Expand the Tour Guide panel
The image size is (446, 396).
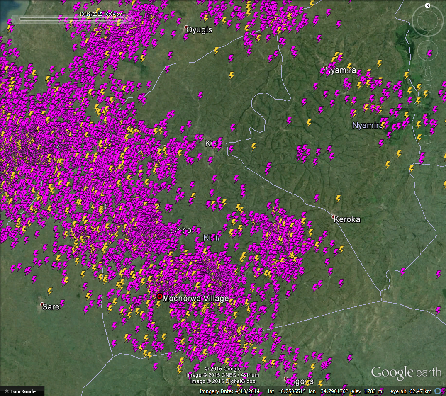tap(20, 391)
